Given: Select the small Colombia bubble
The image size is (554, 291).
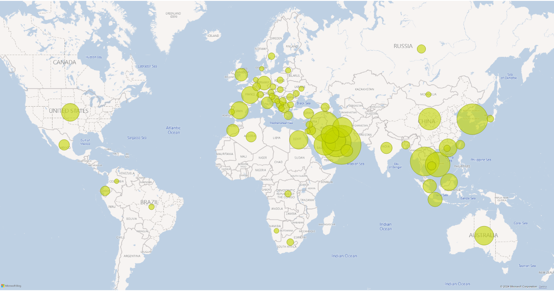Looking at the screenshot, I should tap(117, 181).
